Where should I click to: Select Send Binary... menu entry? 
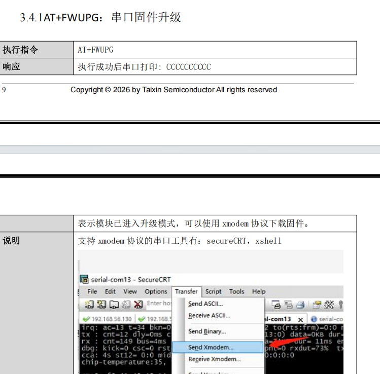(207, 331)
